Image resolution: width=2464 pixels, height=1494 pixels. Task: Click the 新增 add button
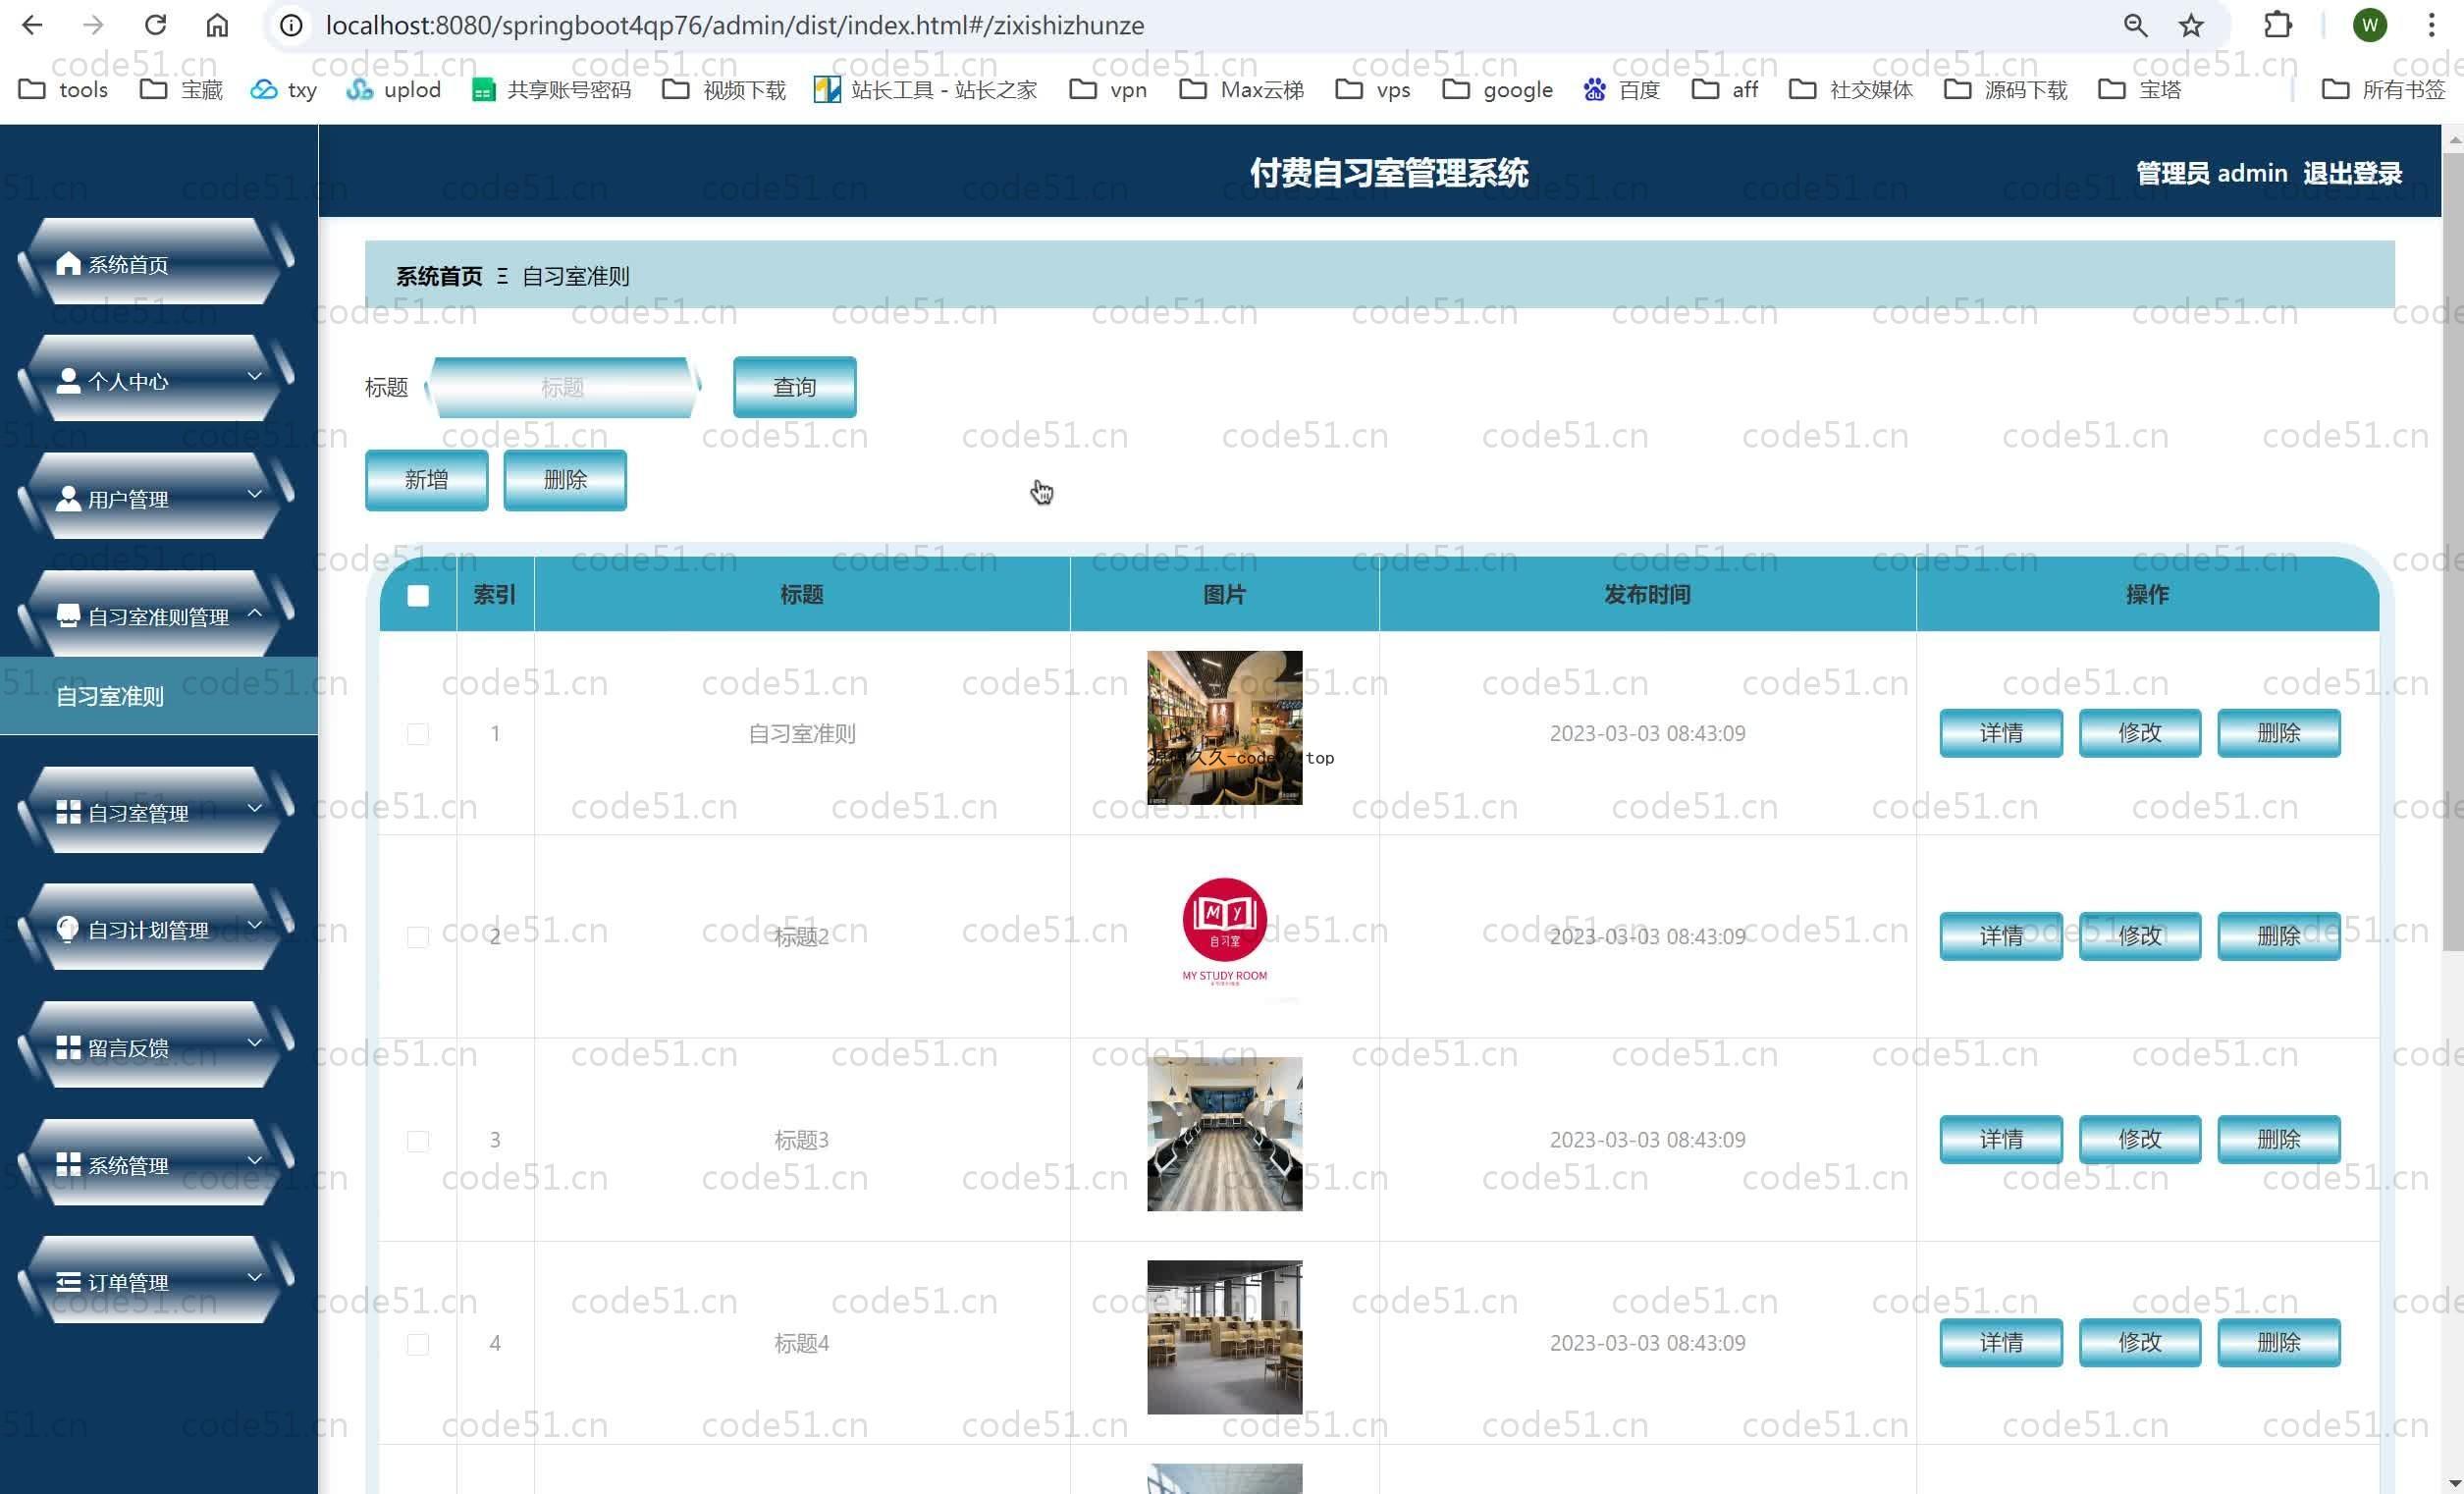[426, 480]
